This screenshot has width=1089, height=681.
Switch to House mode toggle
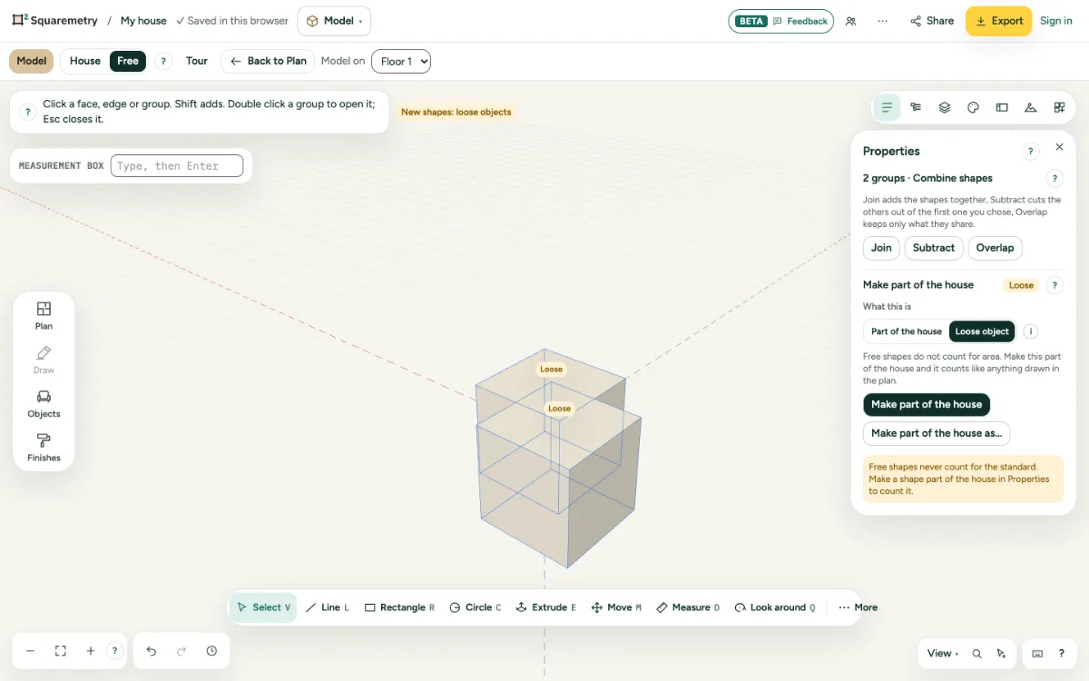pos(85,61)
